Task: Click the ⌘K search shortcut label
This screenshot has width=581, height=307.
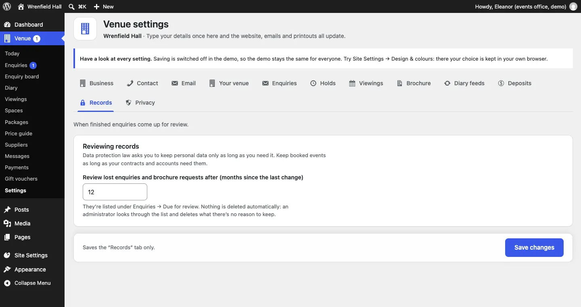Action: 82,6
